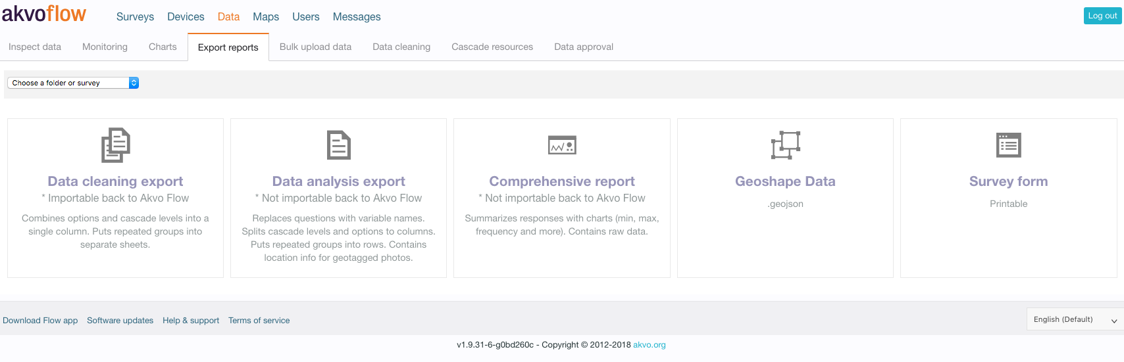Click '* Importable back to Akvo Flow' note

click(x=115, y=198)
